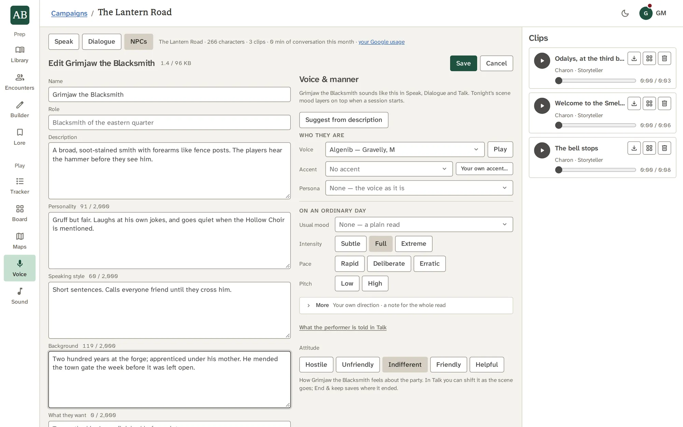This screenshot has height=427, width=683.
Task: Select Low pitch
Action: (347, 284)
